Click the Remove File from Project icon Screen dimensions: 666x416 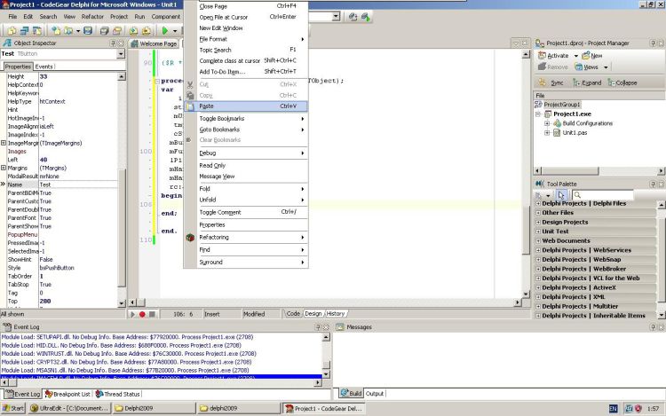pyautogui.click(x=147, y=30)
